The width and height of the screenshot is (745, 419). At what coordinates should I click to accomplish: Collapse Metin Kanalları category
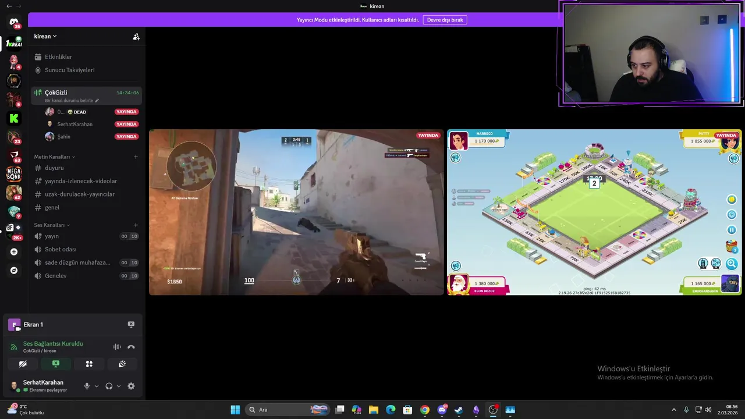[x=54, y=157]
